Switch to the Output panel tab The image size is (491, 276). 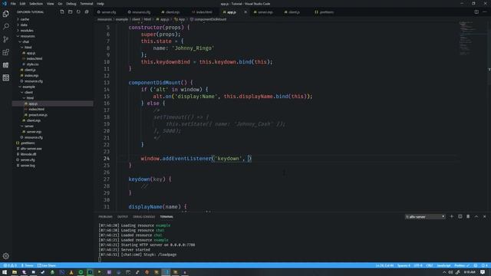point(123,216)
